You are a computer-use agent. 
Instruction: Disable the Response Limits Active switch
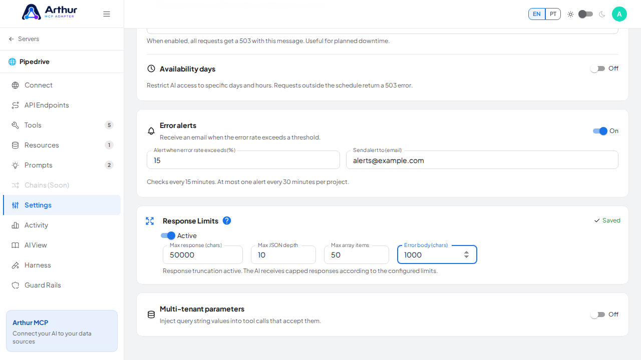168,235
